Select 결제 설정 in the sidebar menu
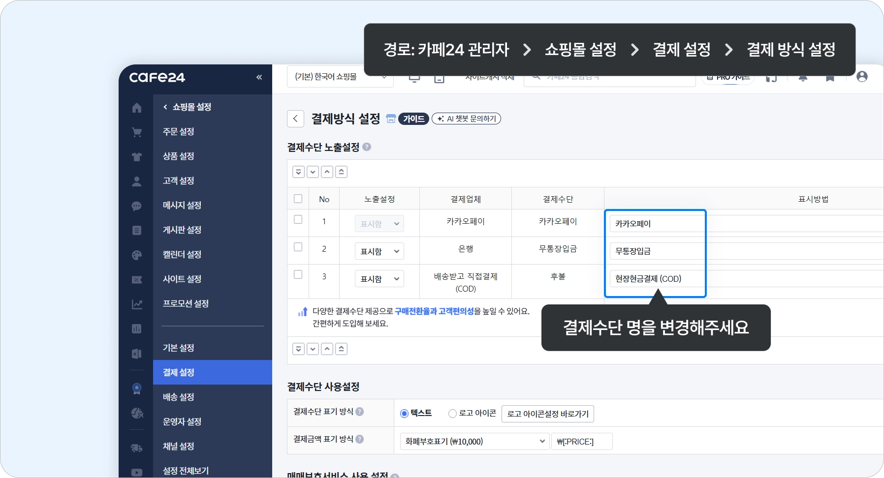Screen dimensions: 884x478 coord(213,372)
